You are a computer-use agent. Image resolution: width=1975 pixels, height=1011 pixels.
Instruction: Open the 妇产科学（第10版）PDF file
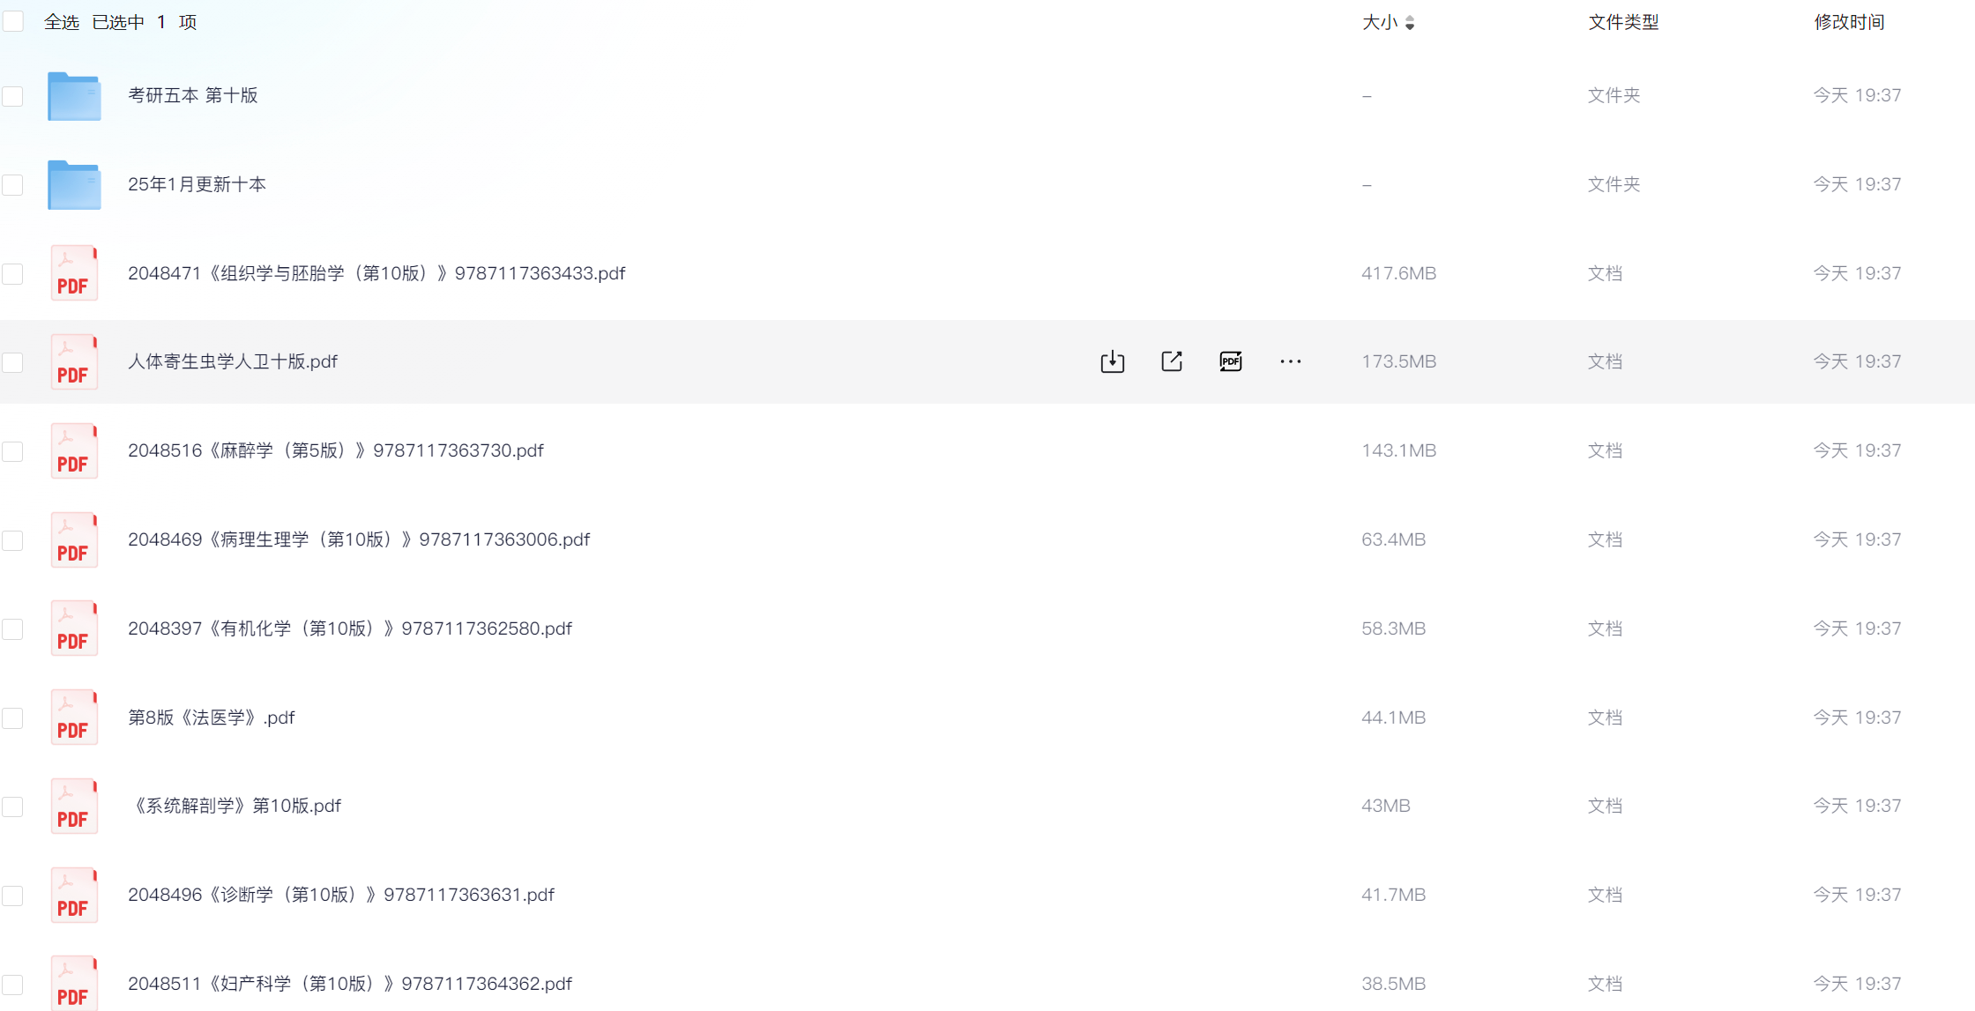[350, 984]
